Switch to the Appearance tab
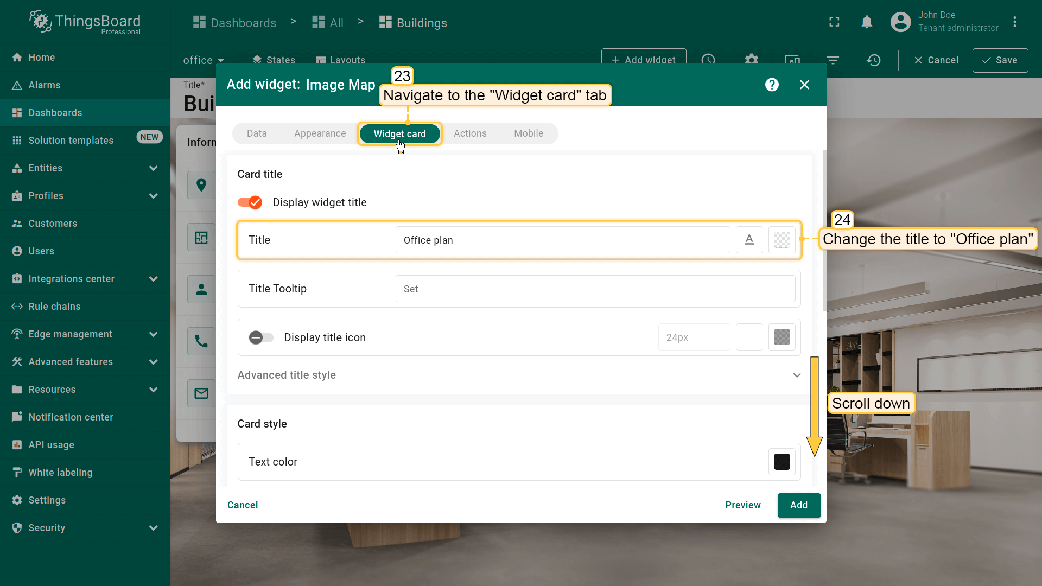 point(320,133)
